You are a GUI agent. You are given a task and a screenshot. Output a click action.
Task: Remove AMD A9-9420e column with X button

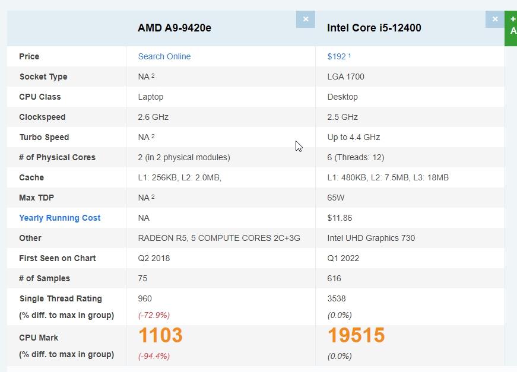tap(306, 20)
